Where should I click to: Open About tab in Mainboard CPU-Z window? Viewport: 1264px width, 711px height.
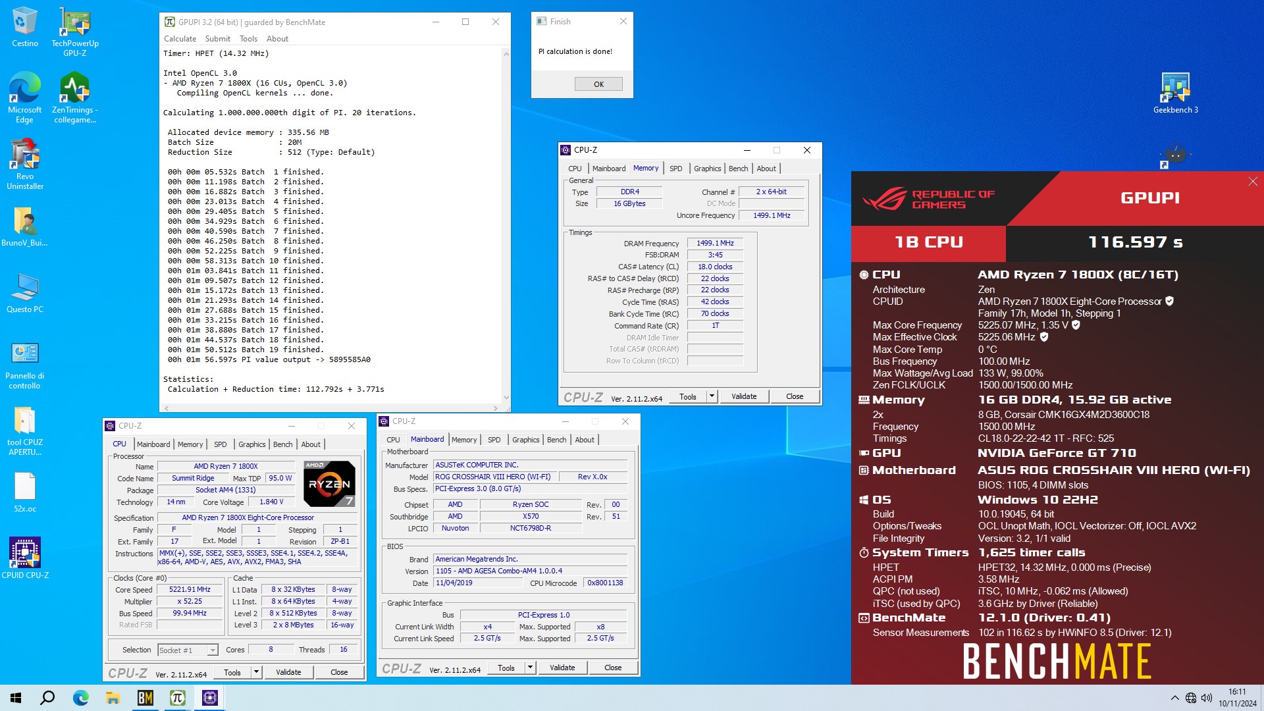tap(584, 440)
